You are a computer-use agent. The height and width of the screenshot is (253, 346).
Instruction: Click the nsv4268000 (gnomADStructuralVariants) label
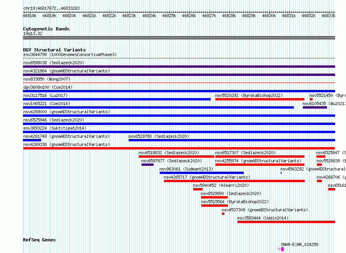coord(66,112)
